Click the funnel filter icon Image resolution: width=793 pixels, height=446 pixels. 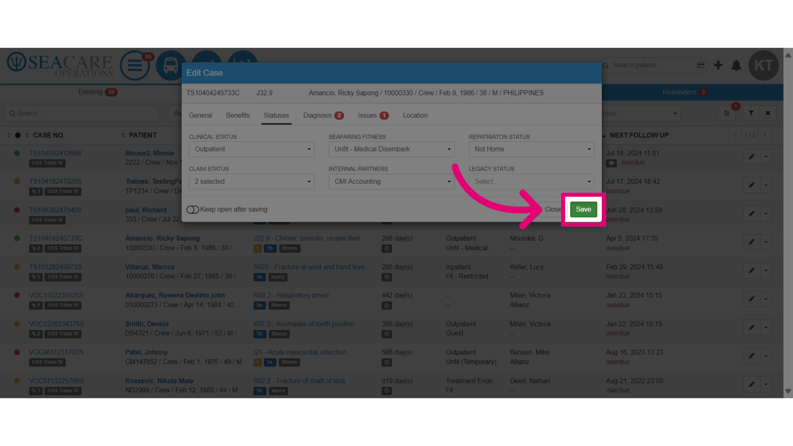pyautogui.click(x=751, y=113)
